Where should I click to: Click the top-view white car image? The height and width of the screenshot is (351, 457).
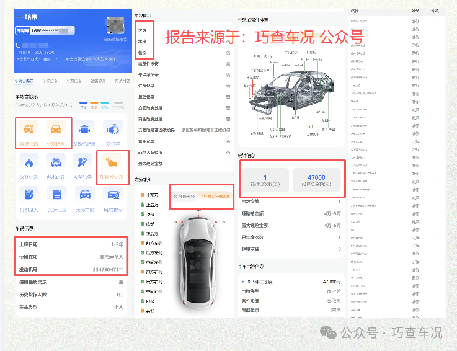click(198, 262)
